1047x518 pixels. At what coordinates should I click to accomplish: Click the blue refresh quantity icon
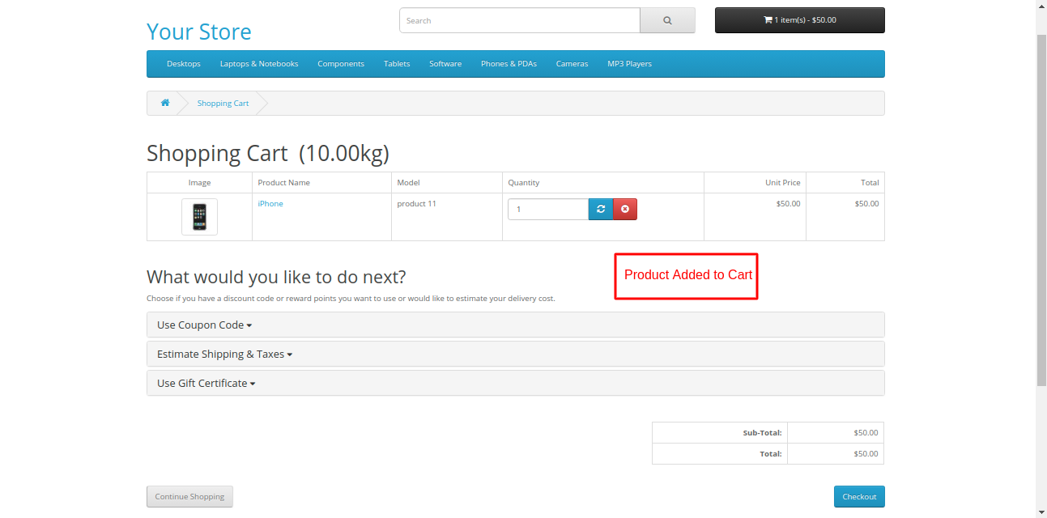pyautogui.click(x=601, y=210)
